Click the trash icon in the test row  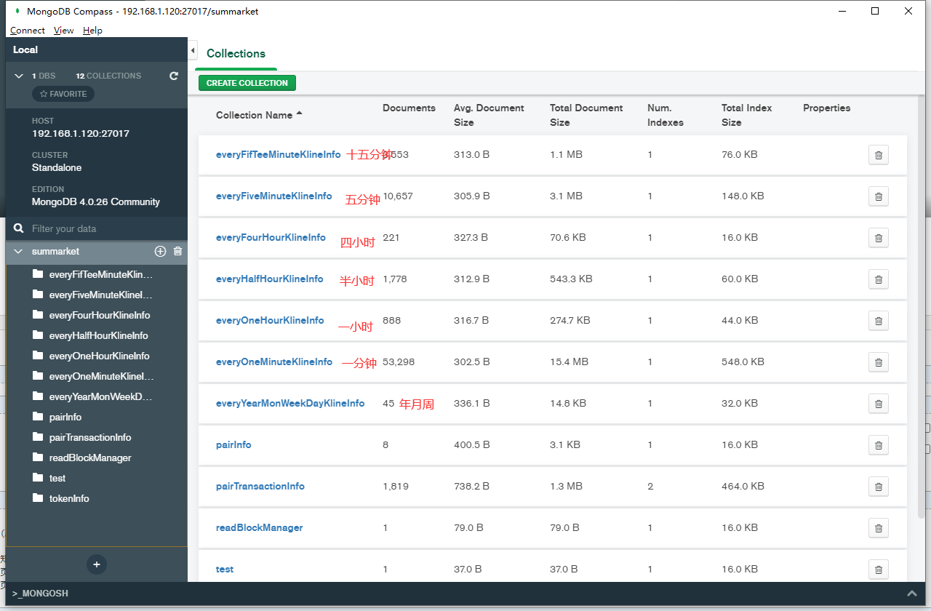point(879,570)
